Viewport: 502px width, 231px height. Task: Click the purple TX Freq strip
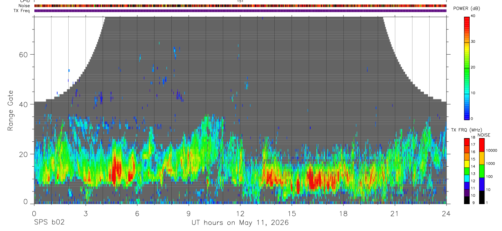pos(240,11)
